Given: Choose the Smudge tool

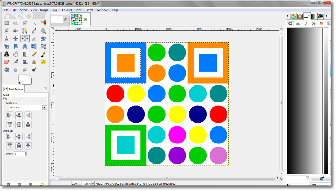Looking at the screenshot, I should (25, 70).
